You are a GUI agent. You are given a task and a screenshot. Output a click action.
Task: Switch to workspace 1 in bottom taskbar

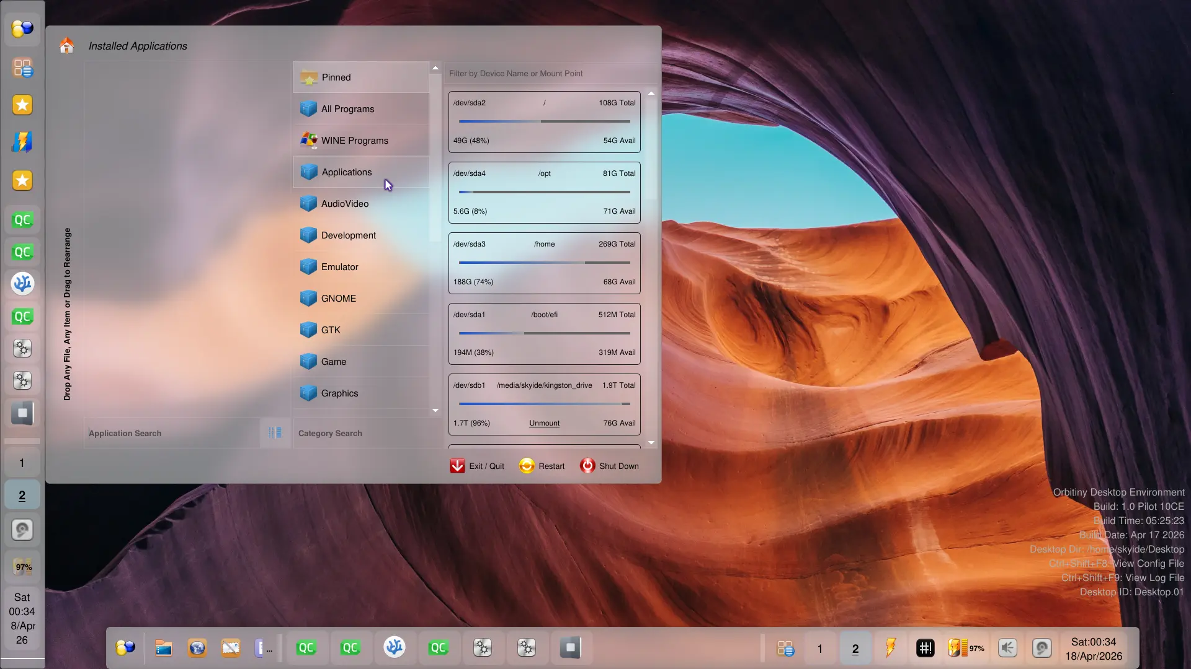(819, 649)
